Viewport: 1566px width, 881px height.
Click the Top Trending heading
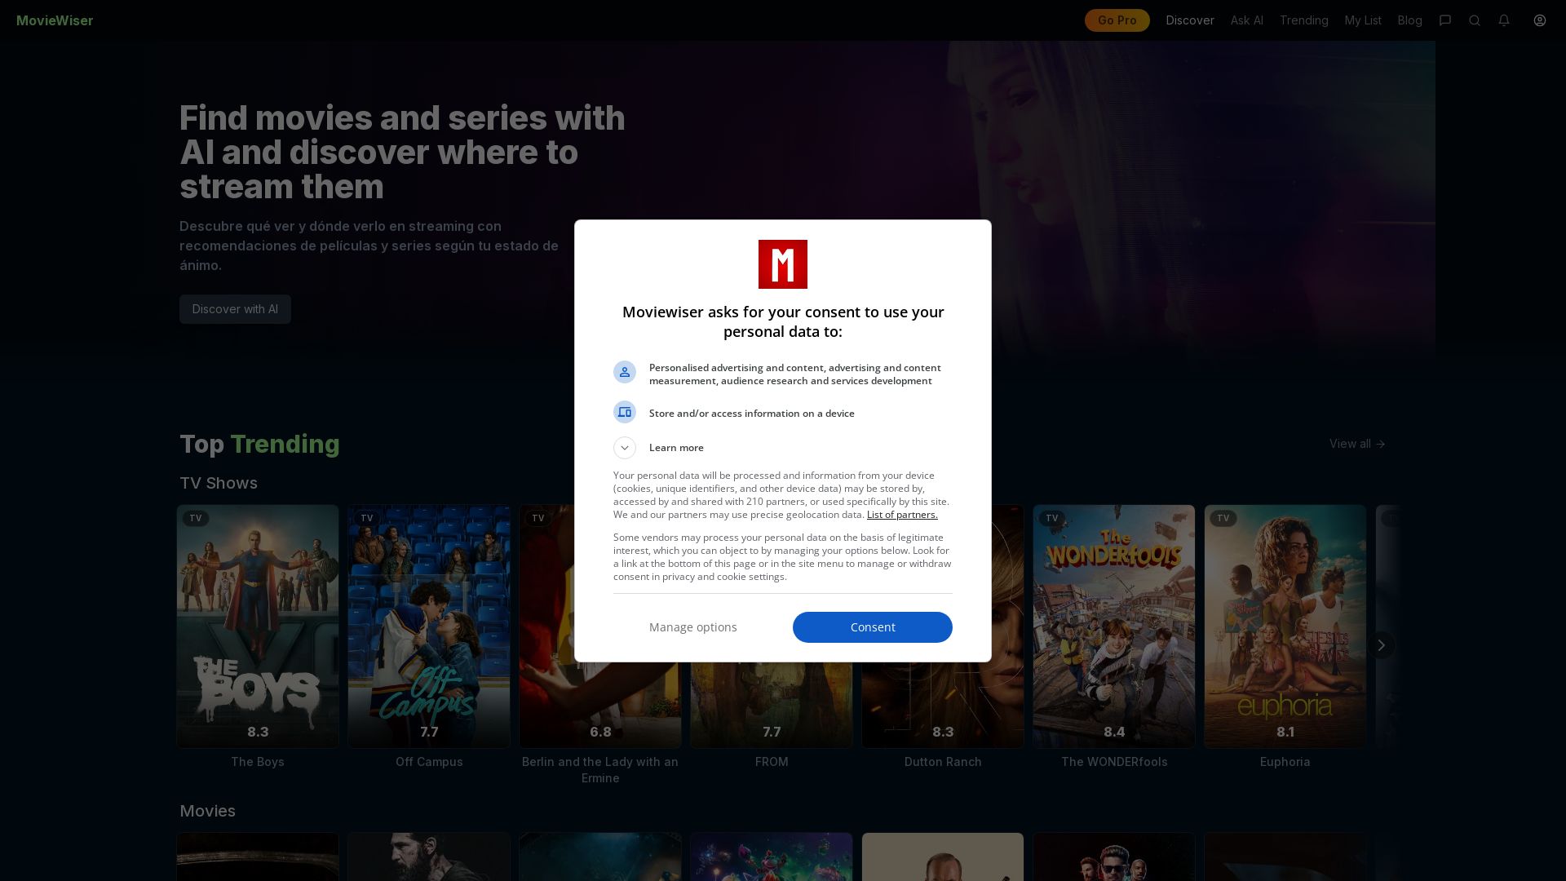pos(259,444)
